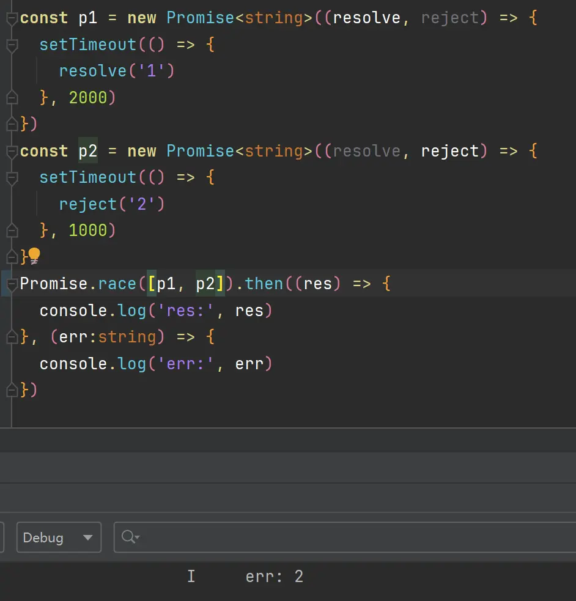Click the level letter 'I' in log row
This screenshot has height=601, width=576.
(191, 577)
